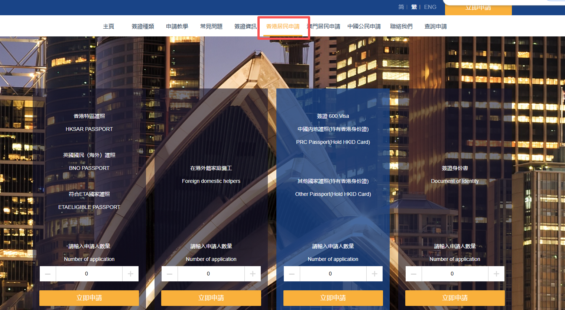Reduce applicant count for 600 Visa
Screen dimensions: 565x310
click(x=292, y=274)
